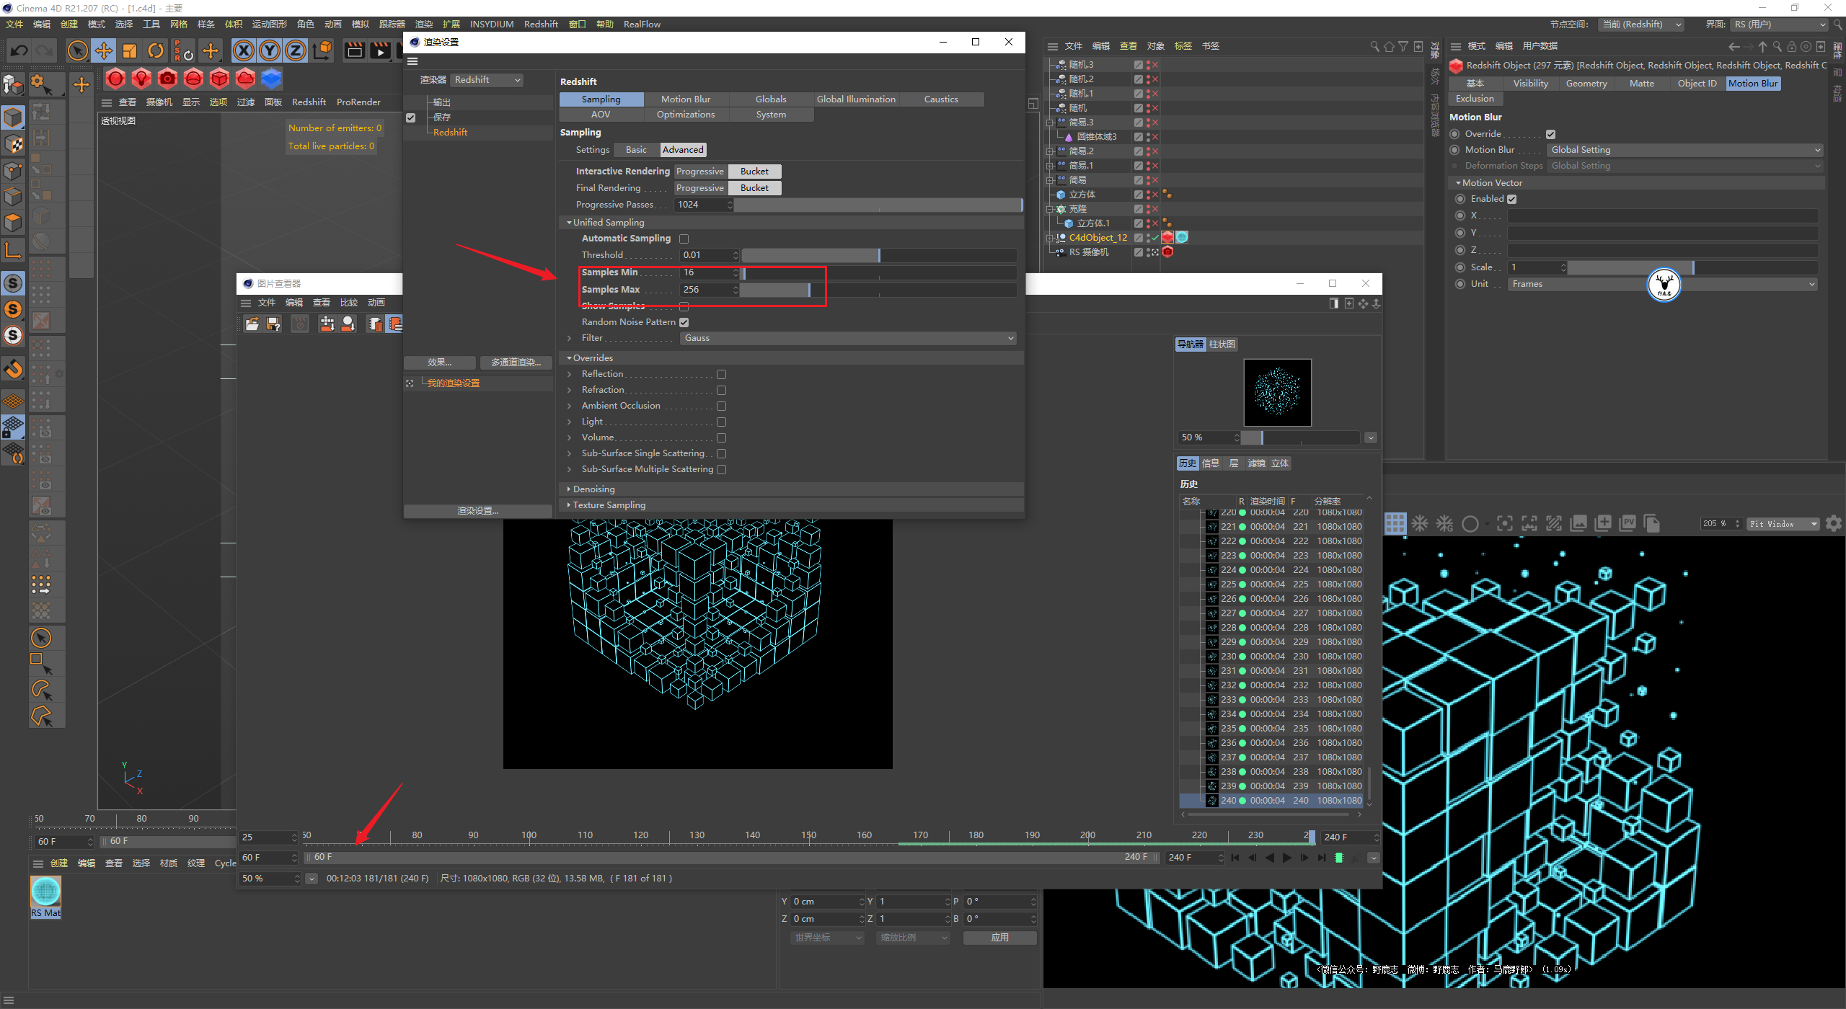Disable Random Noise Pattern checkbox
1846x1009 pixels.
click(684, 322)
